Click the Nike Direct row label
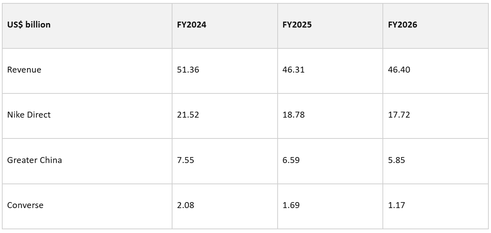This screenshot has height=233, width=491. (87, 116)
